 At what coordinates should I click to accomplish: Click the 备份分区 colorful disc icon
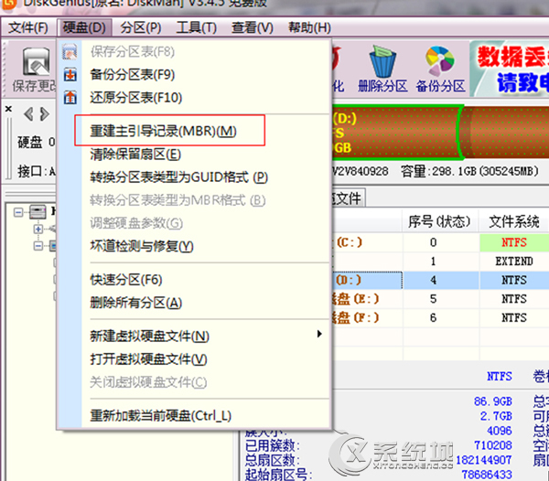point(440,61)
